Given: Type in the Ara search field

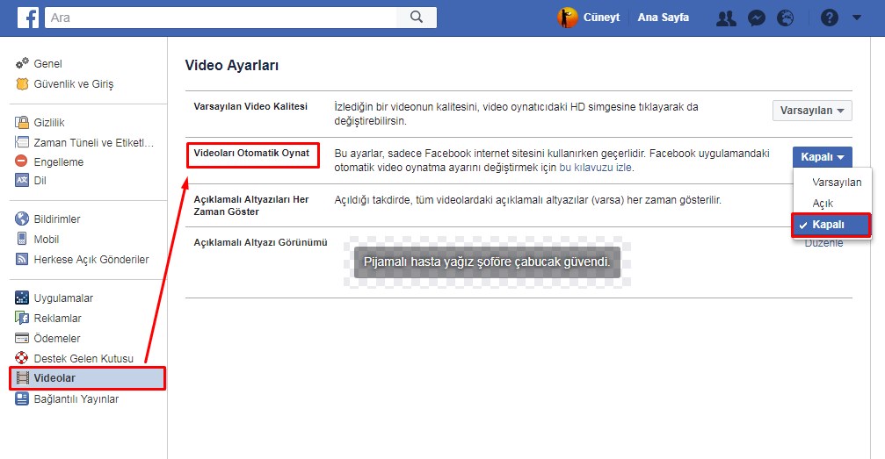Looking at the screenshot, I should click(220, 18).
